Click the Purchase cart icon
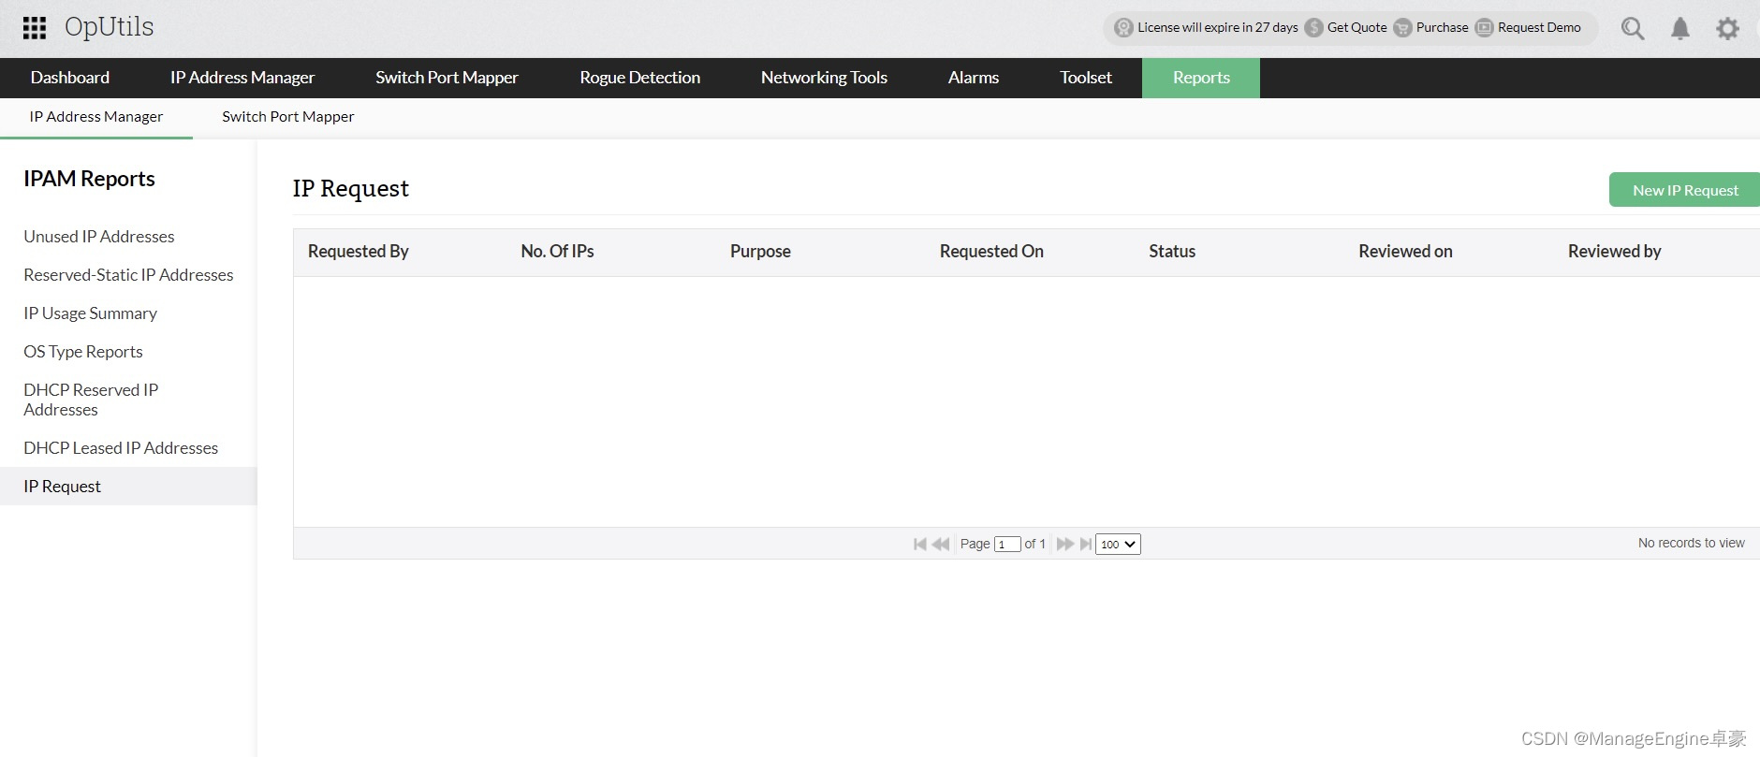 pyautogui.click(x=1402, y=28)
